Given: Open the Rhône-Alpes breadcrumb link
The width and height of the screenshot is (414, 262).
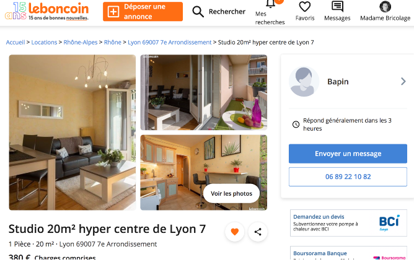Looking at the screenshot, I should click(81, 42).
